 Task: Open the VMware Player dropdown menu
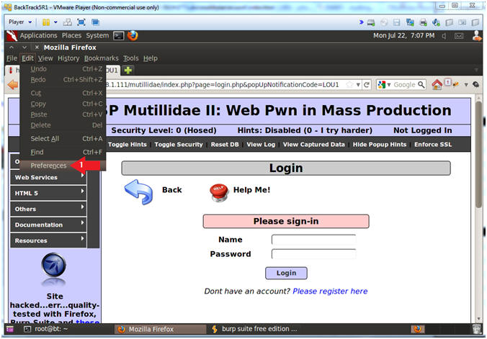(x=20, y=22)
